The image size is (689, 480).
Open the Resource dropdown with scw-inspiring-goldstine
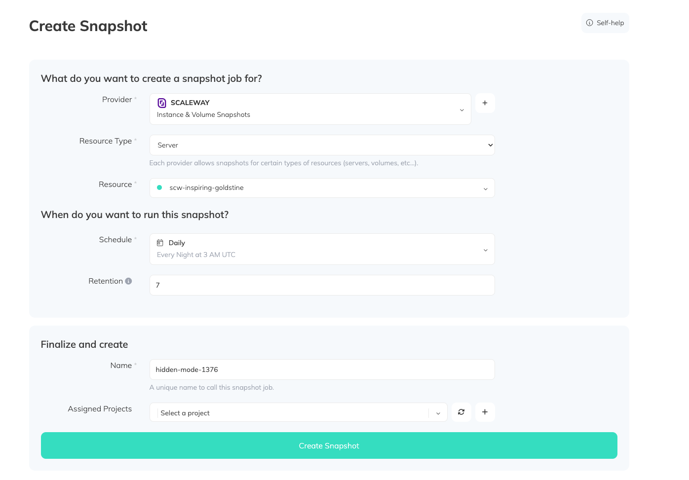click(321, 188)
